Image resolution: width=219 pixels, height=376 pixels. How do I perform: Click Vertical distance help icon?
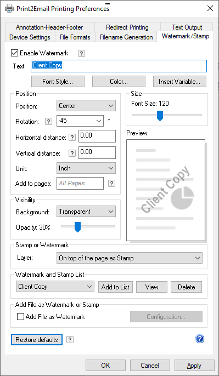coord(72,153)
